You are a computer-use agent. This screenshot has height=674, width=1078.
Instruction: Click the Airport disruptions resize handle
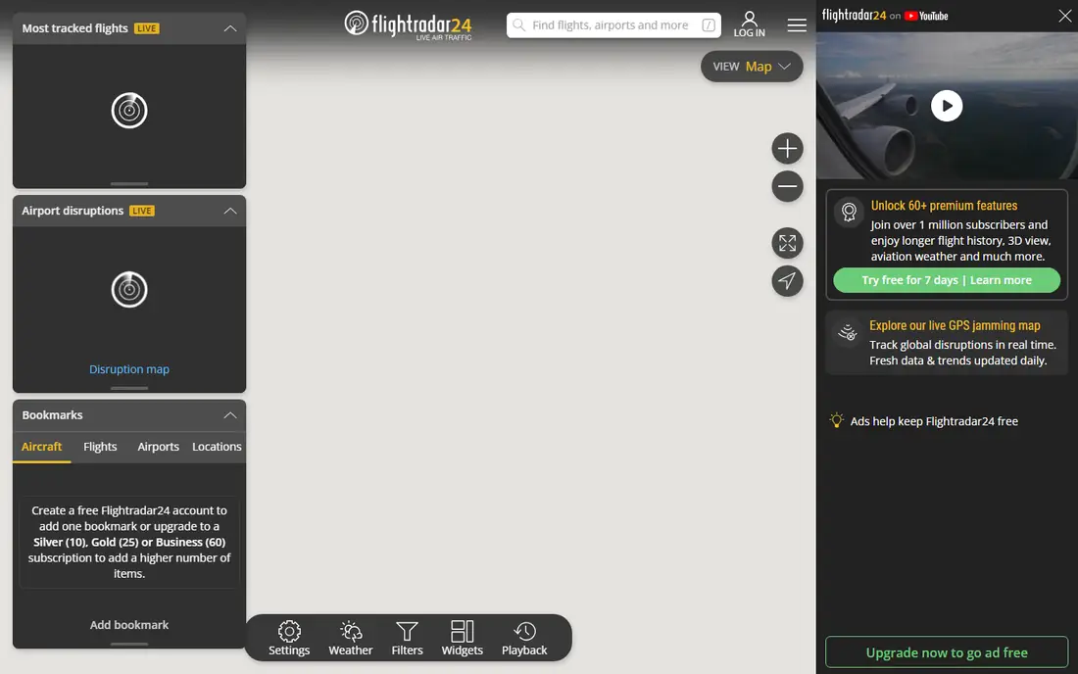pyautogui.click(x=129, y=388)
